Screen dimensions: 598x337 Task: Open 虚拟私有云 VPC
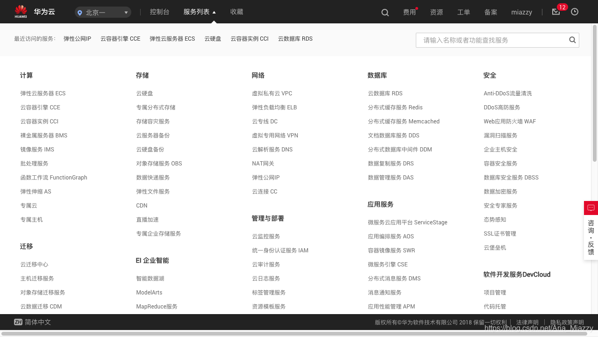click(272, 93)
